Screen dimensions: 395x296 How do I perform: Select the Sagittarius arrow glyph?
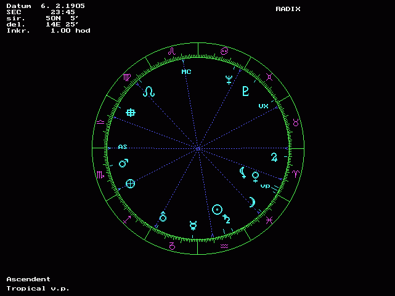127,220
